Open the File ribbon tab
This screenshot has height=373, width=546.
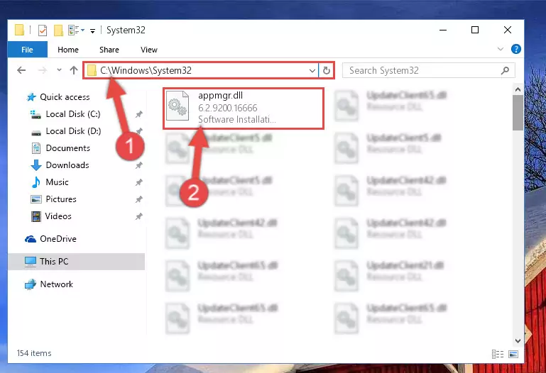(x=27, y=50)
